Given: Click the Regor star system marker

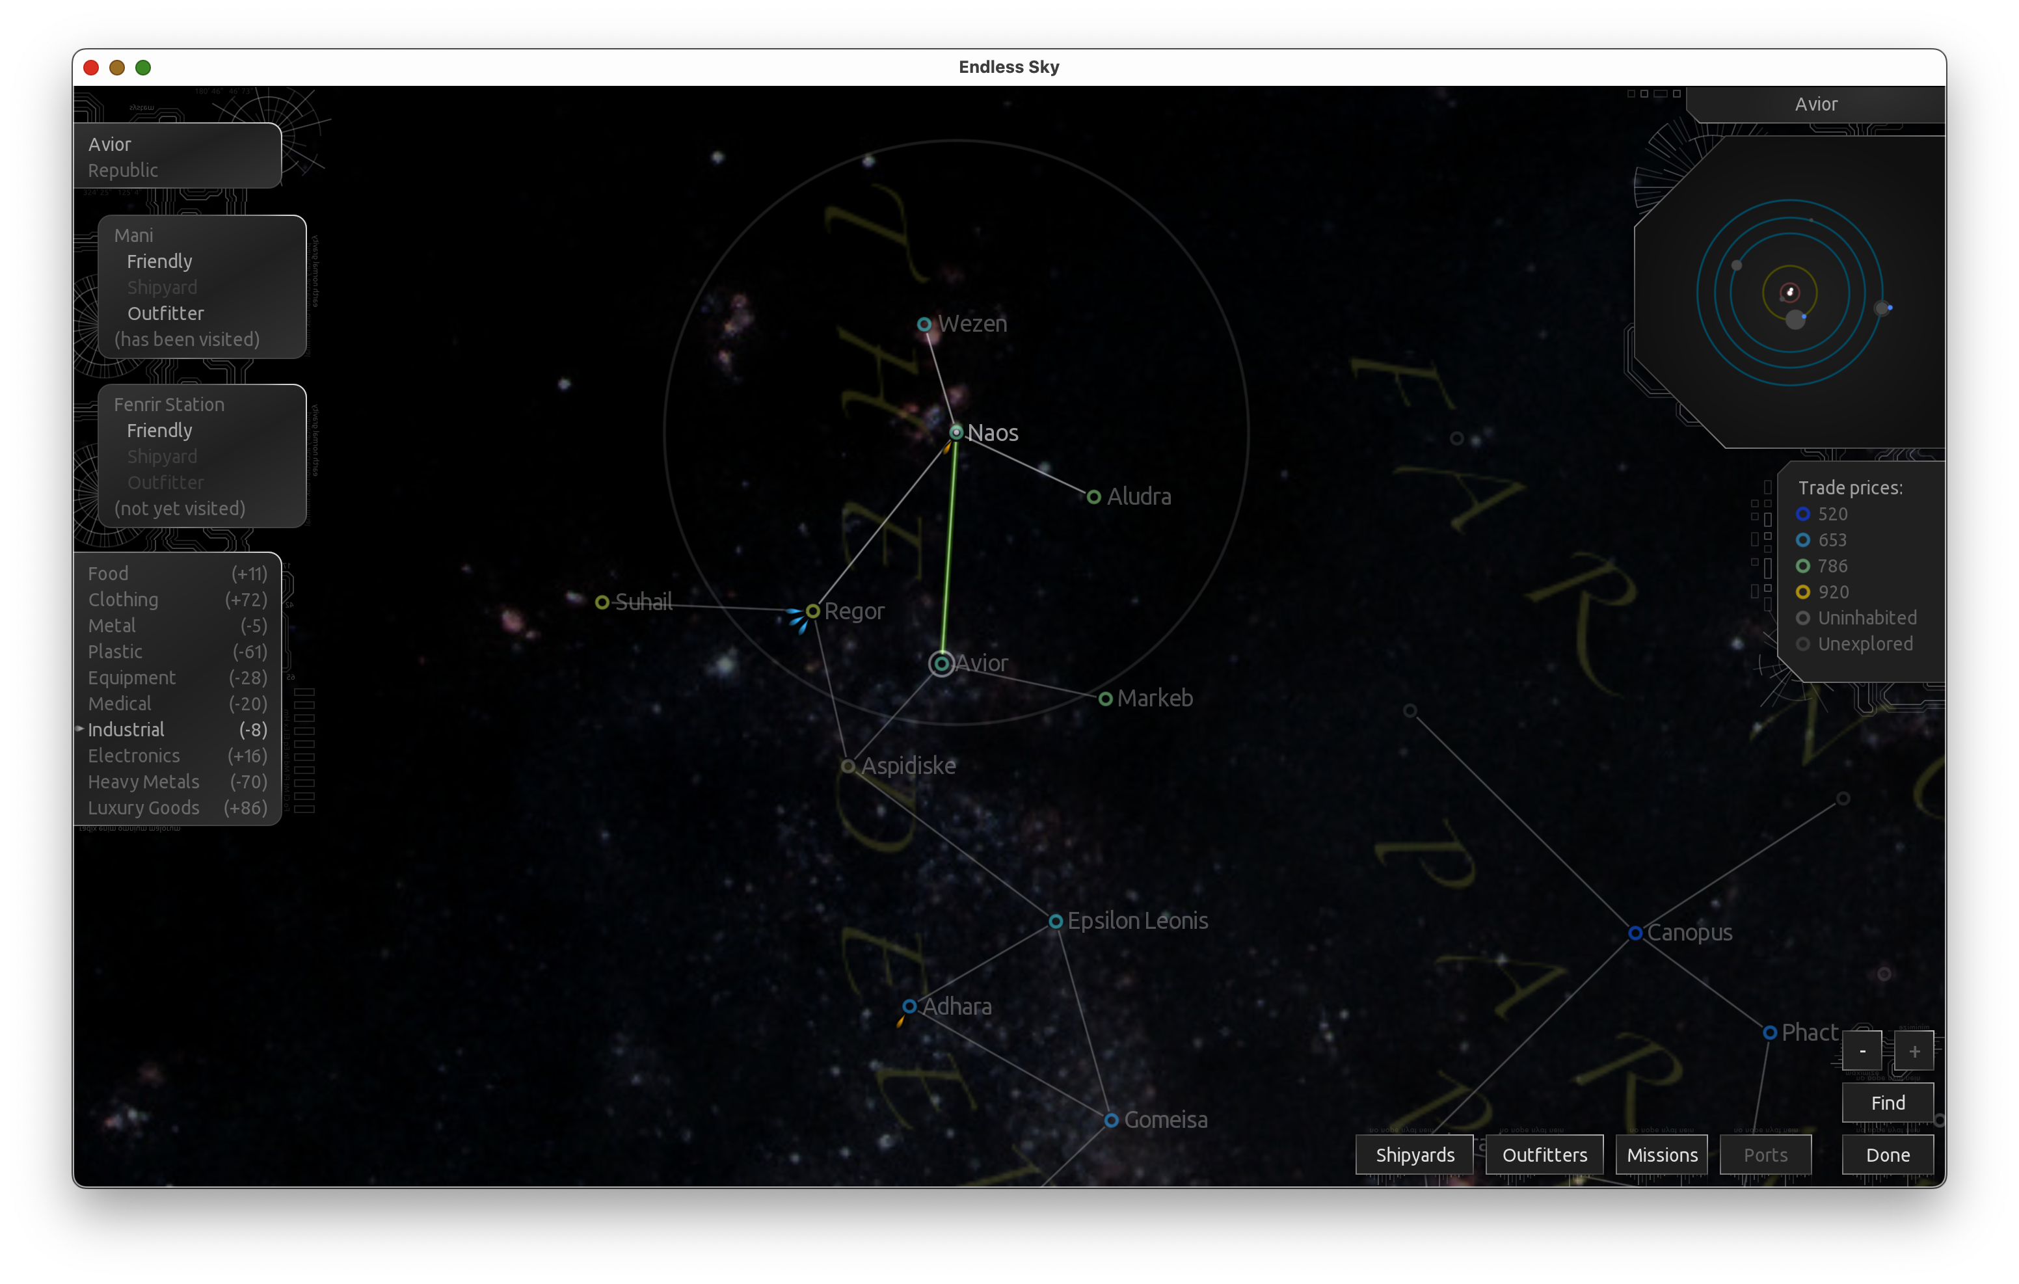Looking at the screenshot, I should (812, 611).
